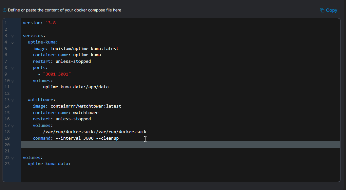
Task: Fold the watchtower volumes block on line 17
Action: pos(12,126)
